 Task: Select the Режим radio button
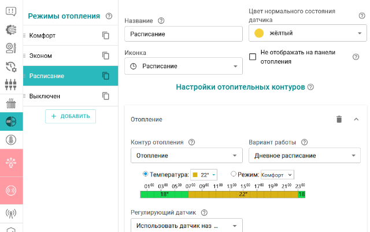(x=234, y=174)
